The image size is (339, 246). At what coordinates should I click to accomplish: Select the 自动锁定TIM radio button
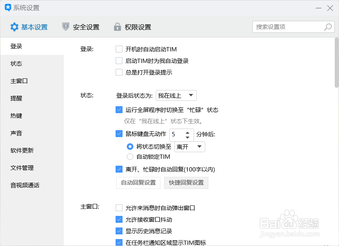(x=130, y=156)
